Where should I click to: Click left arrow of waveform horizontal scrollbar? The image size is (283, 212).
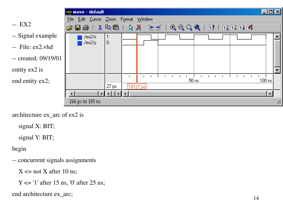click(125, 94)
